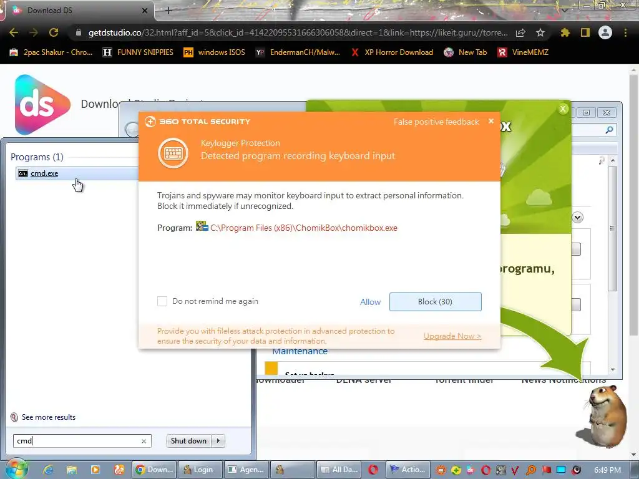
Task: Click the Action Center scrollbar thumb
Action: [x=613, y=228]
